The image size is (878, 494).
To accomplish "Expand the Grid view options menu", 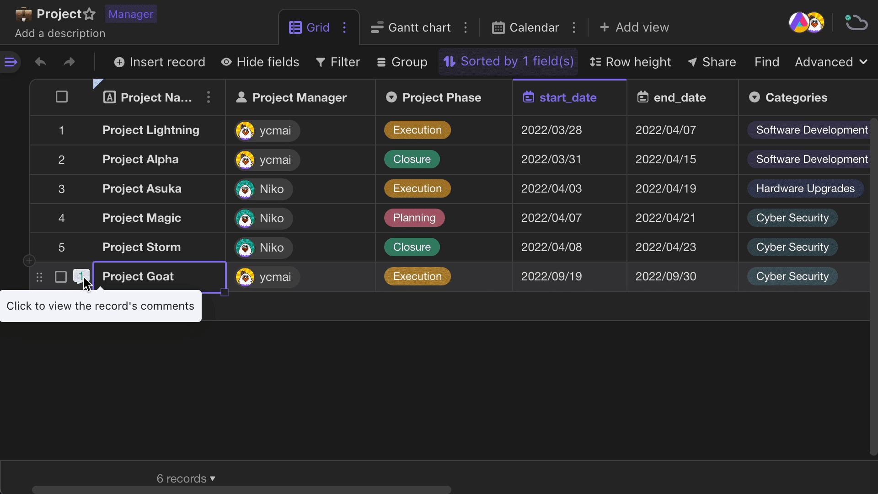I will [345, 27].
